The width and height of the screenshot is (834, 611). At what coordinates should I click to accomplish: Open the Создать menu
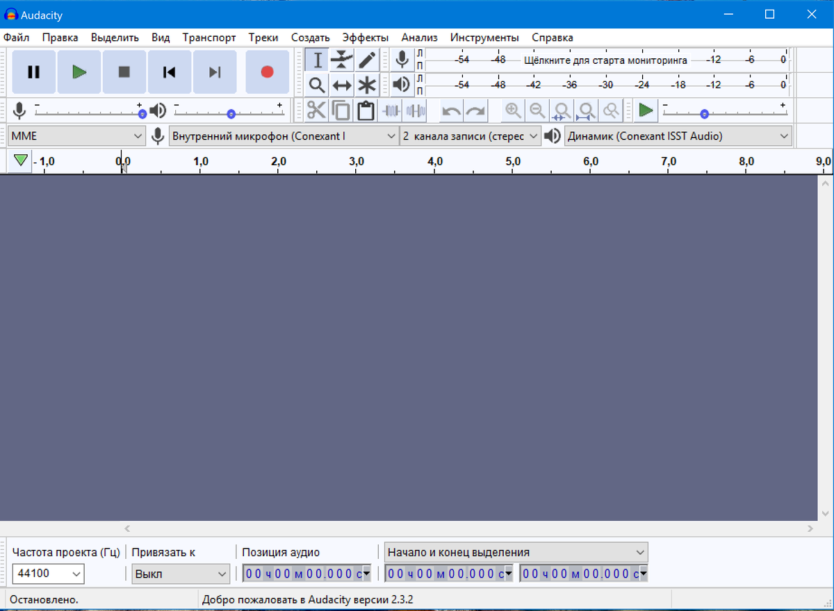310,37
